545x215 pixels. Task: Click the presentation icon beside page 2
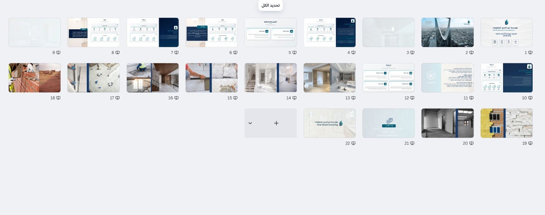tap(471, 52)
